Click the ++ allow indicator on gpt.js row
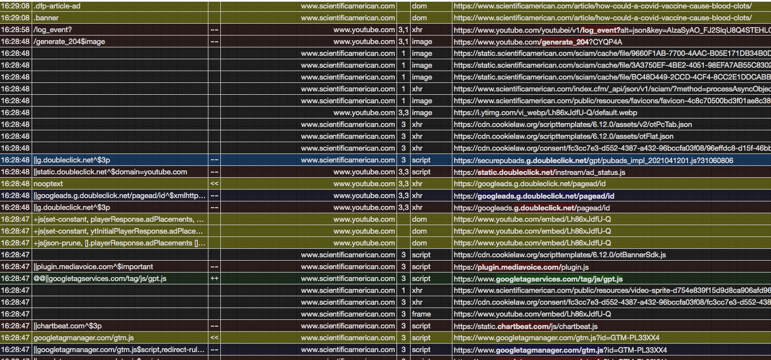Screen dimensions: 771x360 [215, 278]
